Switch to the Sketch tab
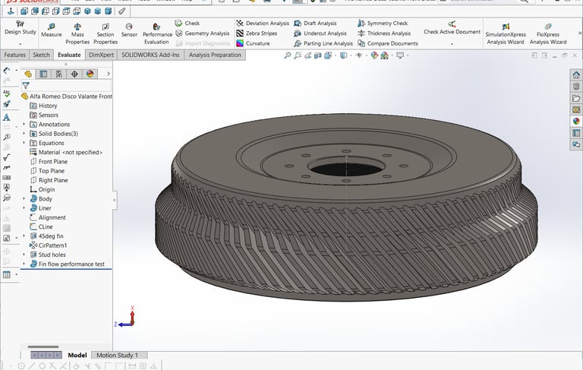This screenshot has width=583, height=370. 41,55
